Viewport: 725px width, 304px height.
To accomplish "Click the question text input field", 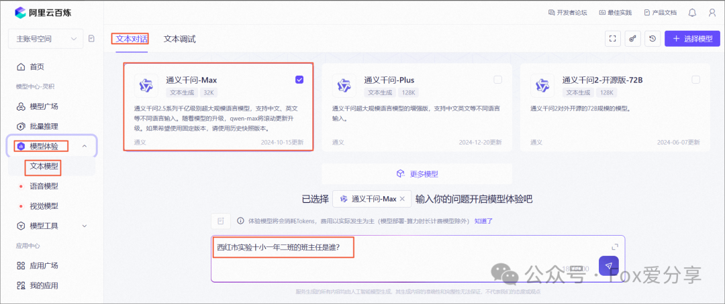I will point(418,258).
